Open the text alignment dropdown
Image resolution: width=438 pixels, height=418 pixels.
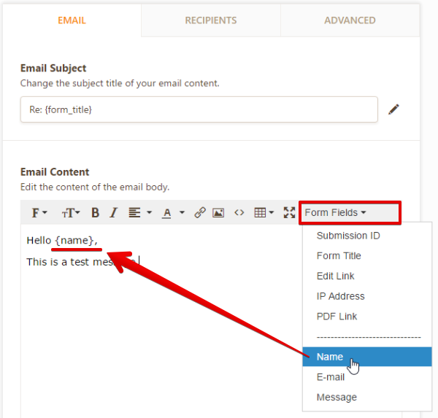pyautogui.click(x=139, y=213)
